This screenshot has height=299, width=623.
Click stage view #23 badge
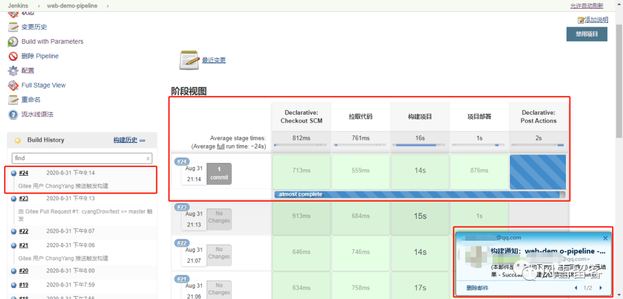pos(182,207)
